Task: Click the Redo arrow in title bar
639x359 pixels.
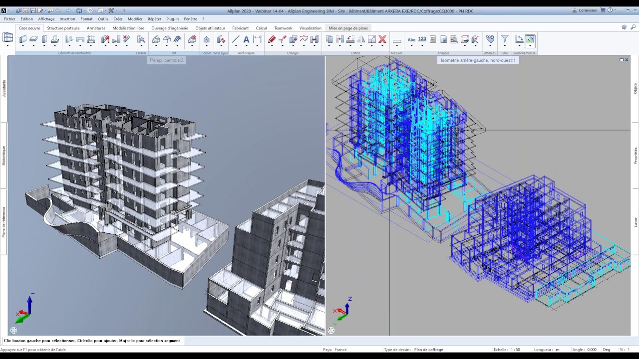Action: click(x=68, y=10)
